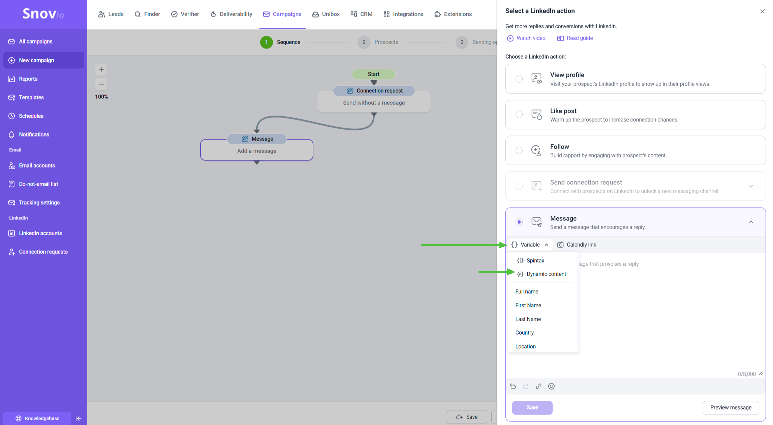Choose Dynamic content from variable menu
Screen dimensions: 773x425
click(x=543, y=274)
